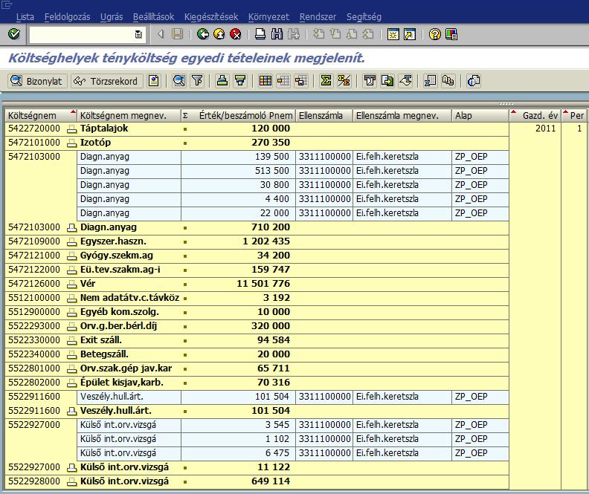Click the Költségnem megnev. column header
Image resolution: width=589 pixels, height=494 pixels.
point(129,116)
